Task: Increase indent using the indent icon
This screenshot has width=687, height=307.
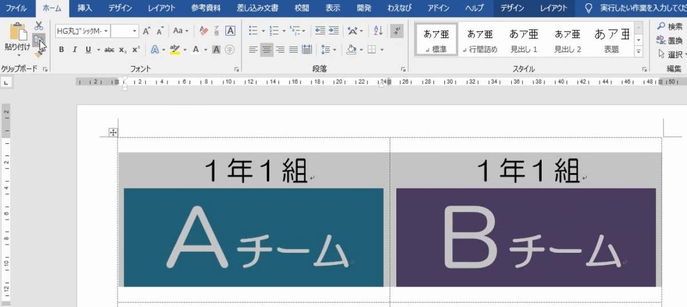Action: pyautogui.click(x=333, y=31)
